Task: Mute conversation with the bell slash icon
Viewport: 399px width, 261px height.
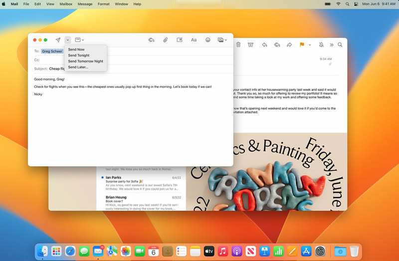Action: tap(321, 44)
